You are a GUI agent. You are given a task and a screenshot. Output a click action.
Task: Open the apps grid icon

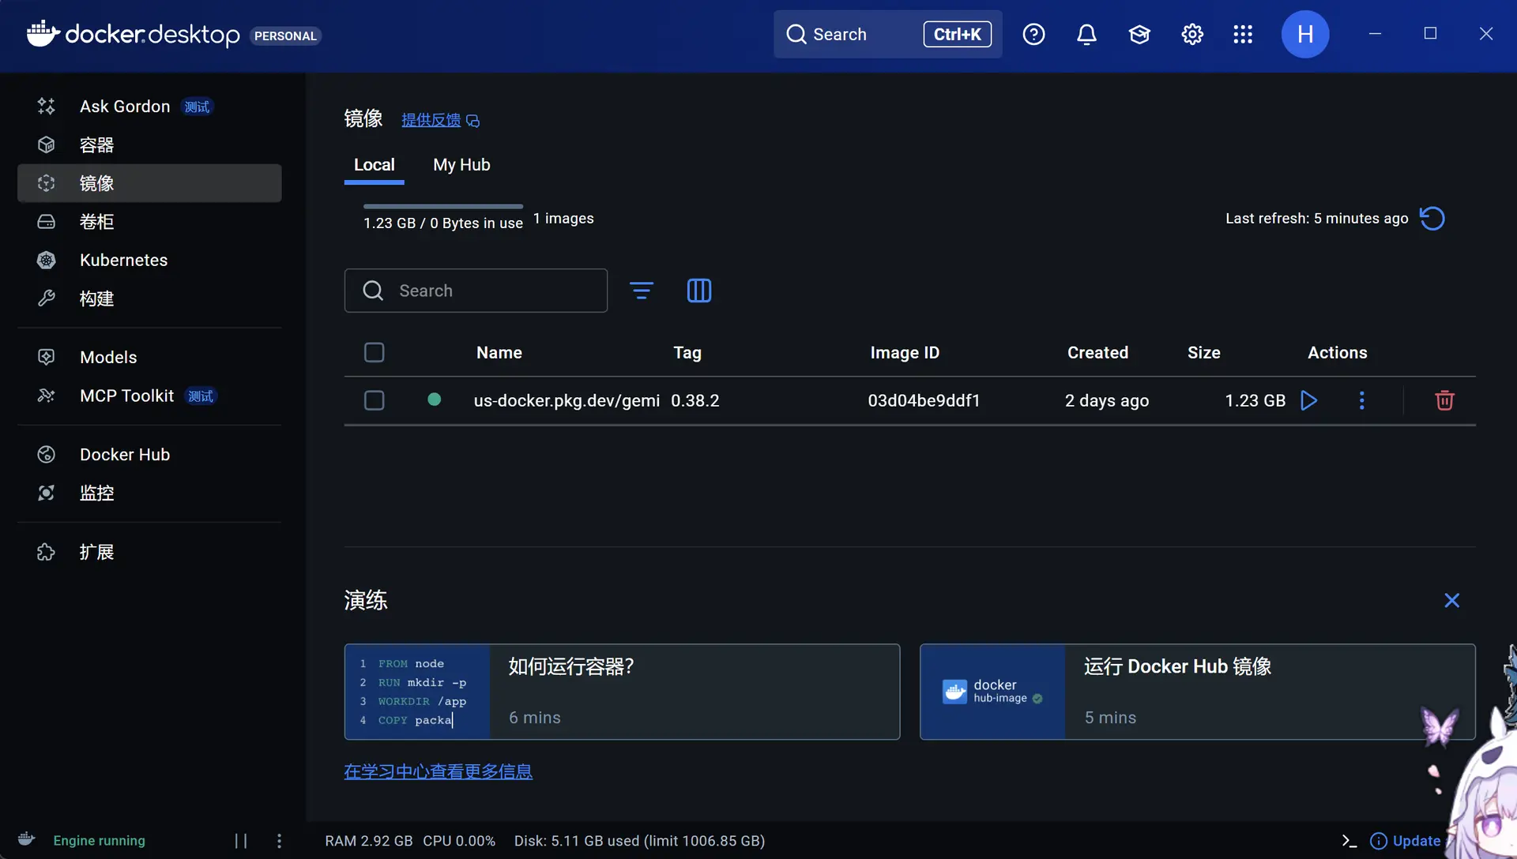coord(1243,34)
